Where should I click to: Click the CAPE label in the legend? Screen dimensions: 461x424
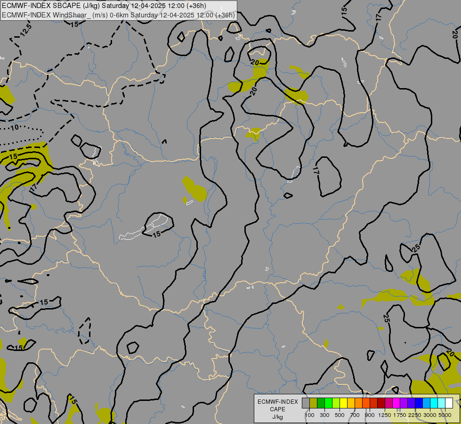click(x=277, y=409)
